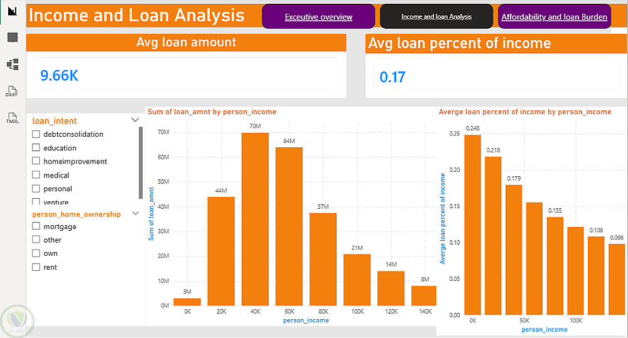Check the rent ownership box
Viewport: 628px width, 338px height.
click(36, 267)
